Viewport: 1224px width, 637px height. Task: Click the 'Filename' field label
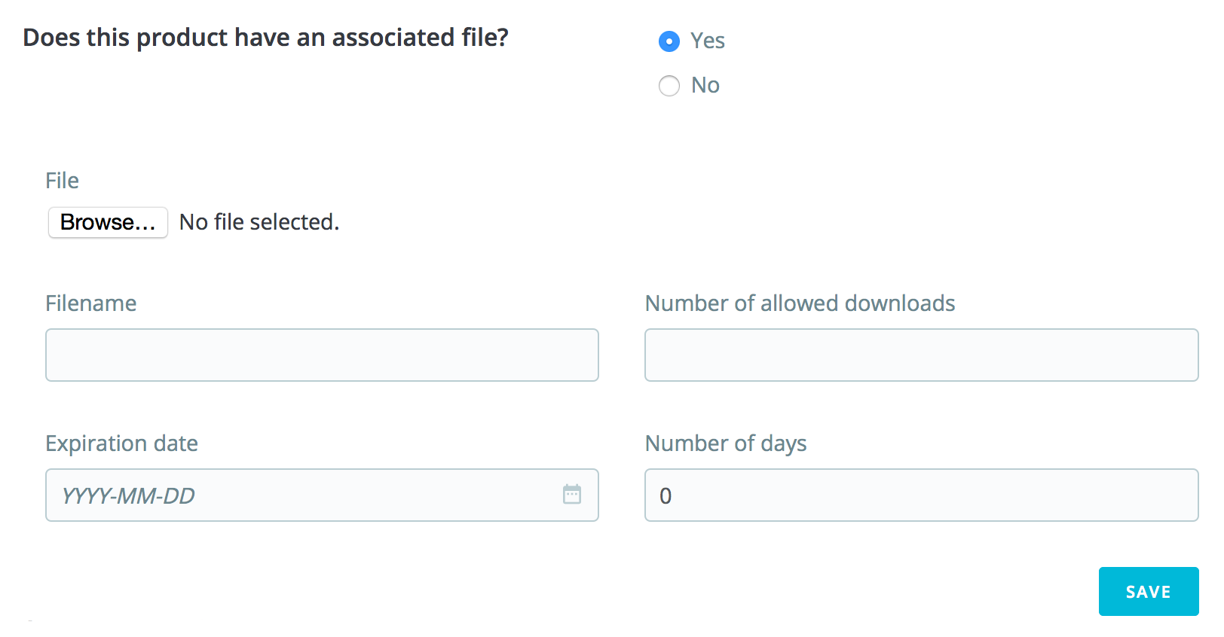(91, 303)
